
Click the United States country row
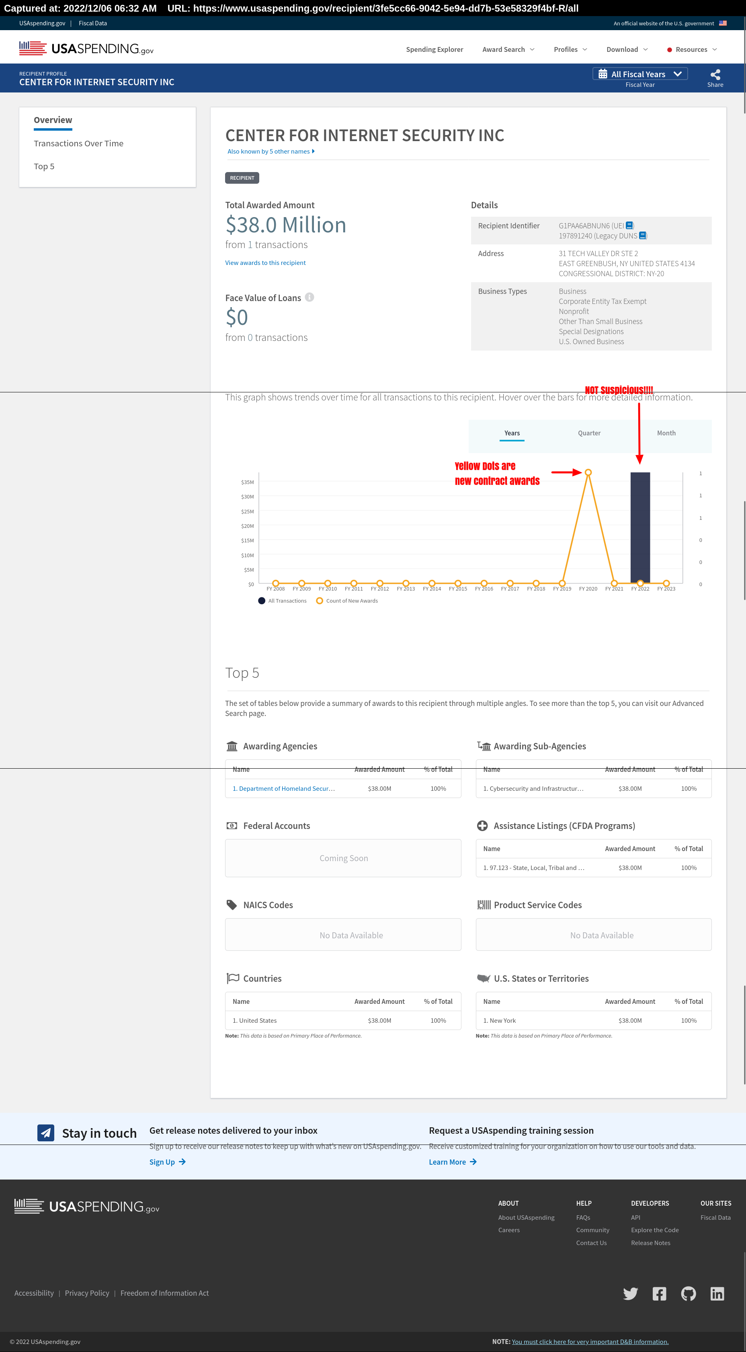(343, 1020)
